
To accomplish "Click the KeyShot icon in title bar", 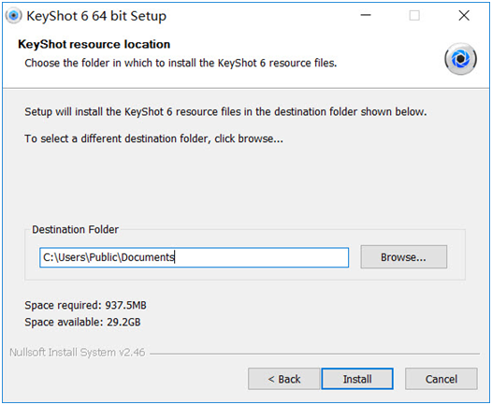I will [13, 15].
